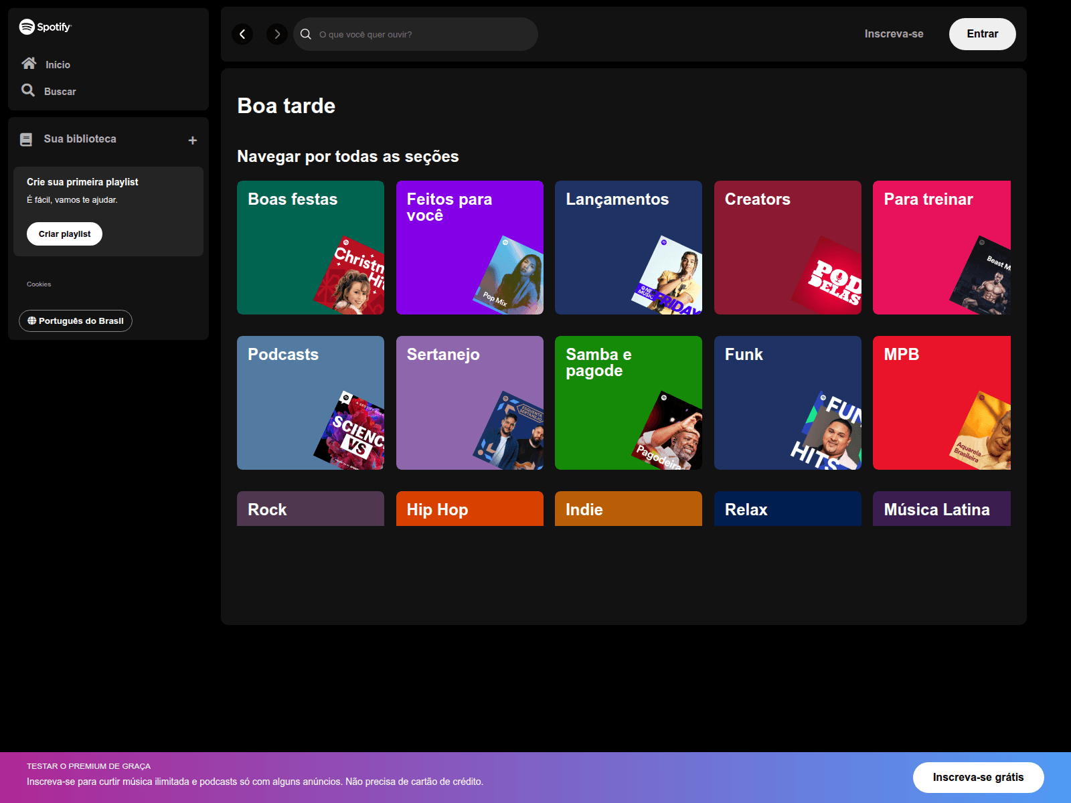
Task: Open the Português do Brasil language selector
Action: [x=75, y=321]
